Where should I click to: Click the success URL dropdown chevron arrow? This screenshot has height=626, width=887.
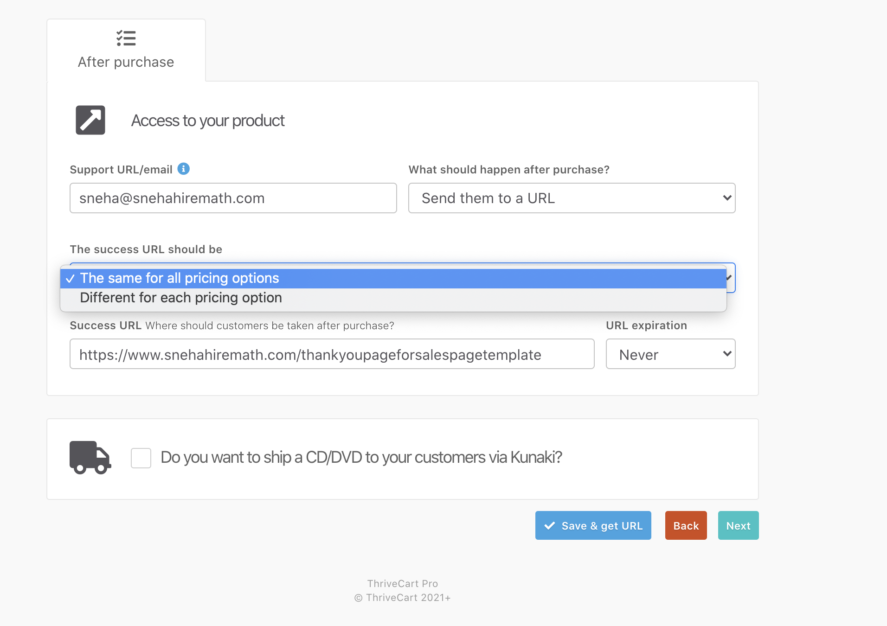730,277
